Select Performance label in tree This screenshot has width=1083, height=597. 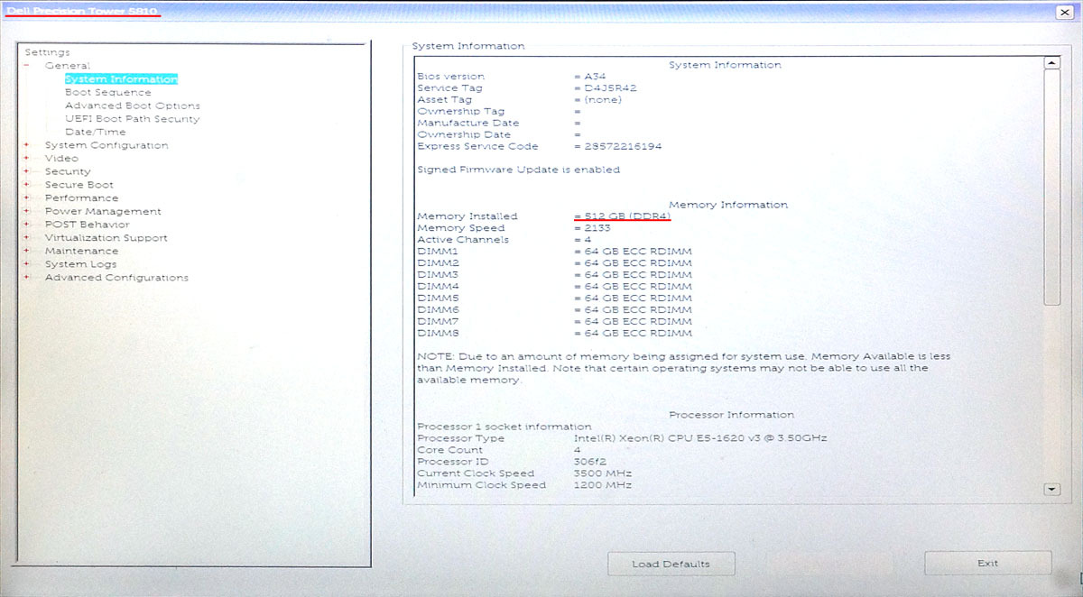[82, 197]
